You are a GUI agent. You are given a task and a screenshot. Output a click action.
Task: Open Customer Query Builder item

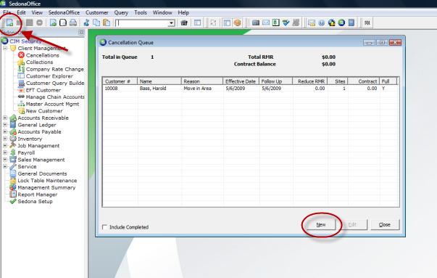coord(55,83)
